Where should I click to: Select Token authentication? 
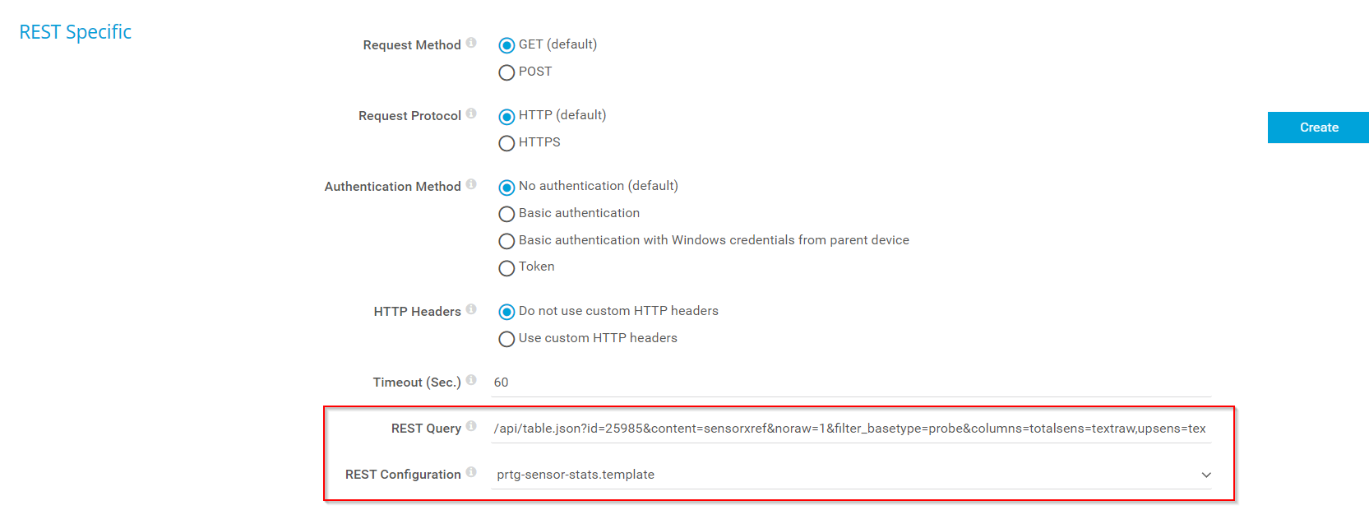pos(506,268)
